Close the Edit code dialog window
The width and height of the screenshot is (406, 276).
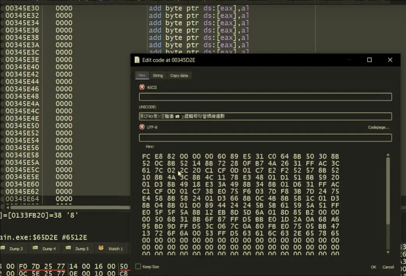pyautogui.click(x=390, y=60)
